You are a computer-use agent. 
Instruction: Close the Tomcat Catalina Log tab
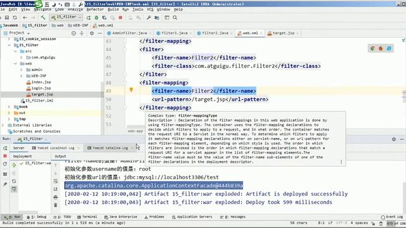[x=132, y=148]
